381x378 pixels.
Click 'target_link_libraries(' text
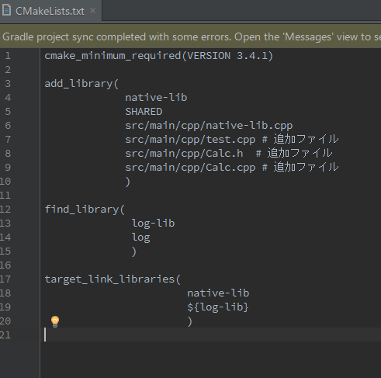tap(113, 279)
